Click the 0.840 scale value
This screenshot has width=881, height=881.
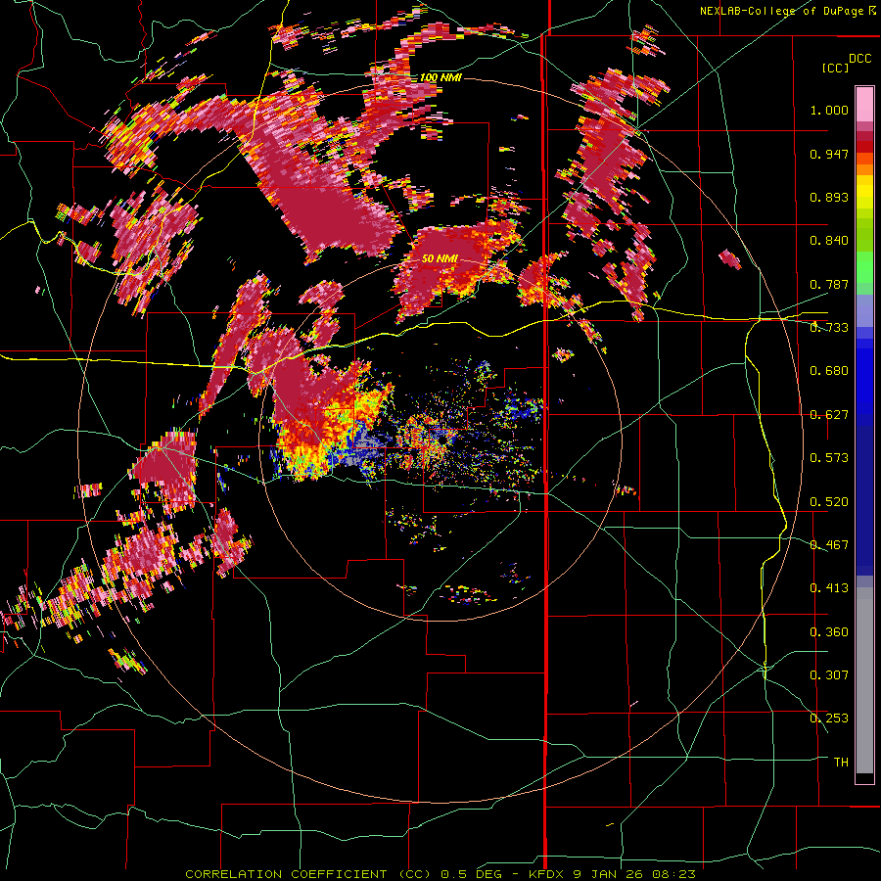pyautogui.click(x=829, y=241)
